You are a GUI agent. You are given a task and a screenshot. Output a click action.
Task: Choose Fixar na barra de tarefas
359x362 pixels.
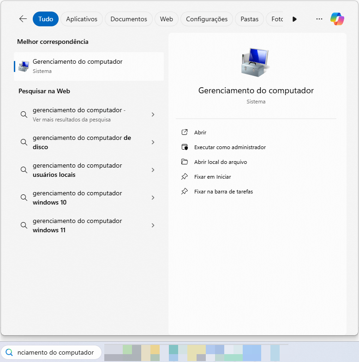[x=223, y=191]
